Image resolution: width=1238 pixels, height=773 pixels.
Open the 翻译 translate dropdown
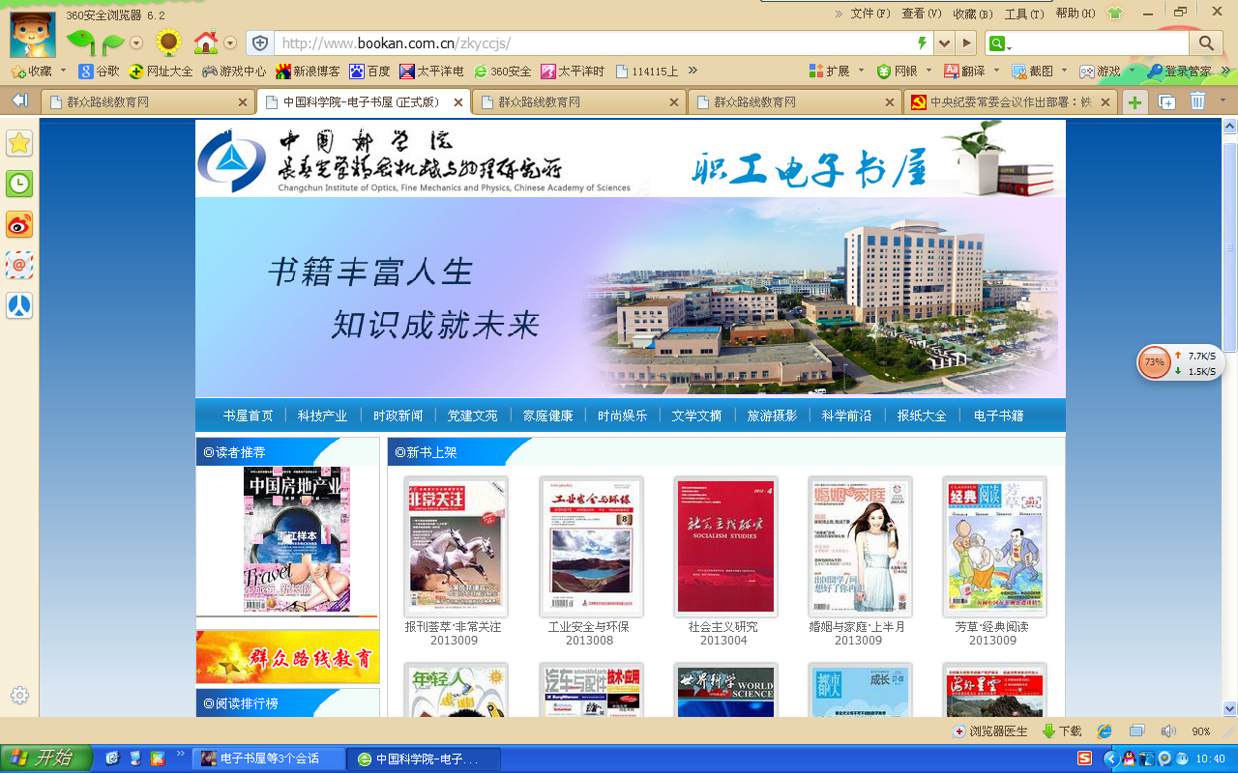coord(996,71)
